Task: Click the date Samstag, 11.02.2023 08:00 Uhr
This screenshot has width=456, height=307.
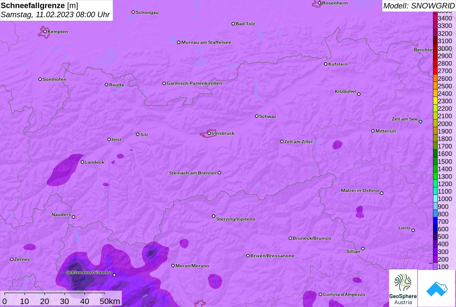Action: [55, 15]
